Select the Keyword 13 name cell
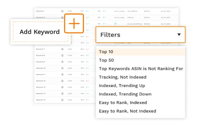Viewport: 198px width, 125px height. pyautogui.click(x=41, y=87)
